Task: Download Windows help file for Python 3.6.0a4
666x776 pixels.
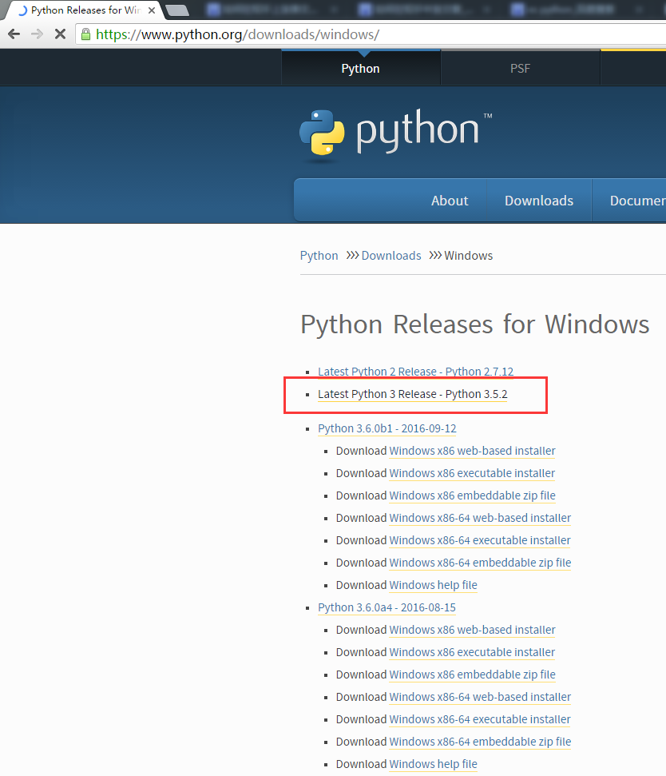Action: coord(434,764)
